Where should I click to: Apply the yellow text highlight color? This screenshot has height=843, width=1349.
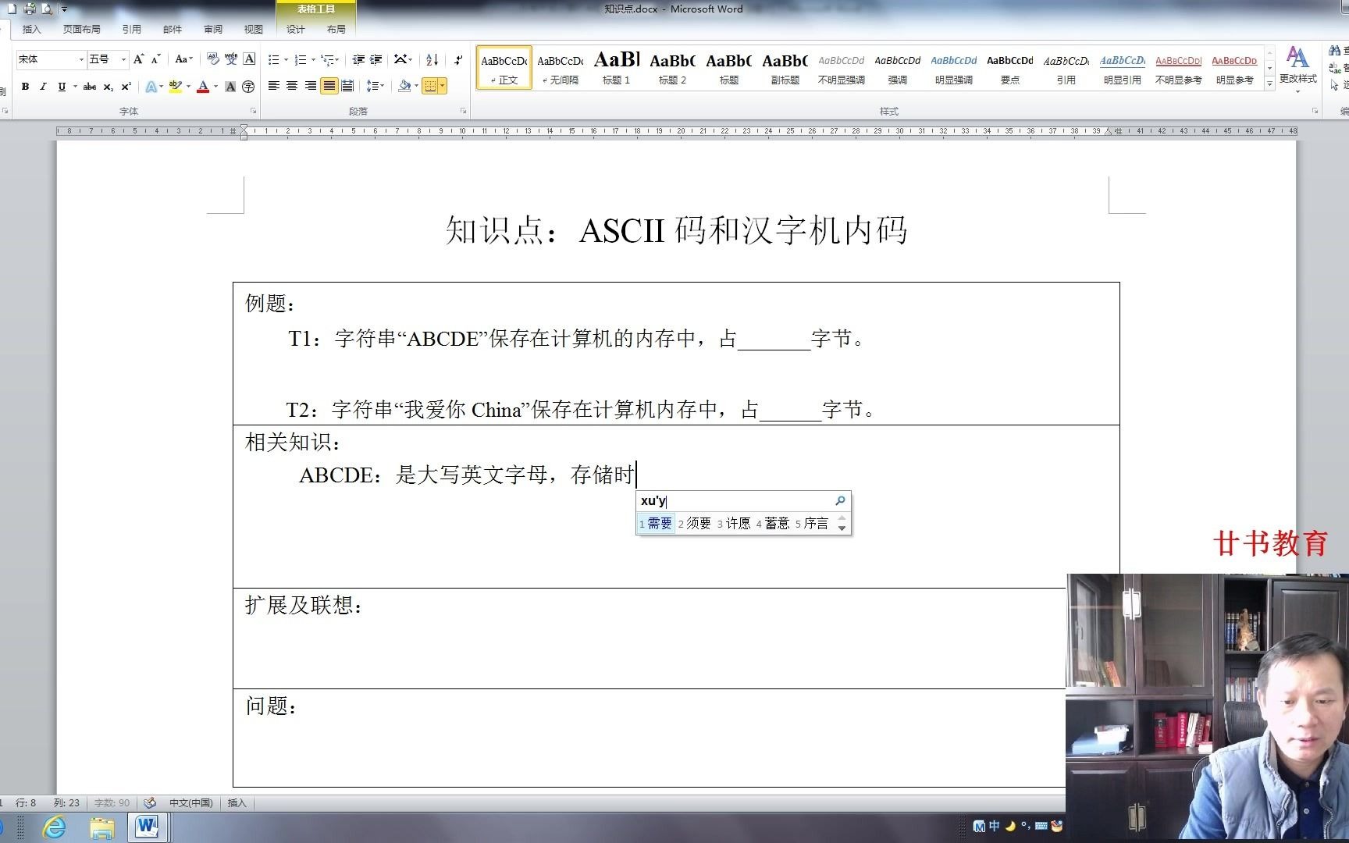tap(175, 87)
